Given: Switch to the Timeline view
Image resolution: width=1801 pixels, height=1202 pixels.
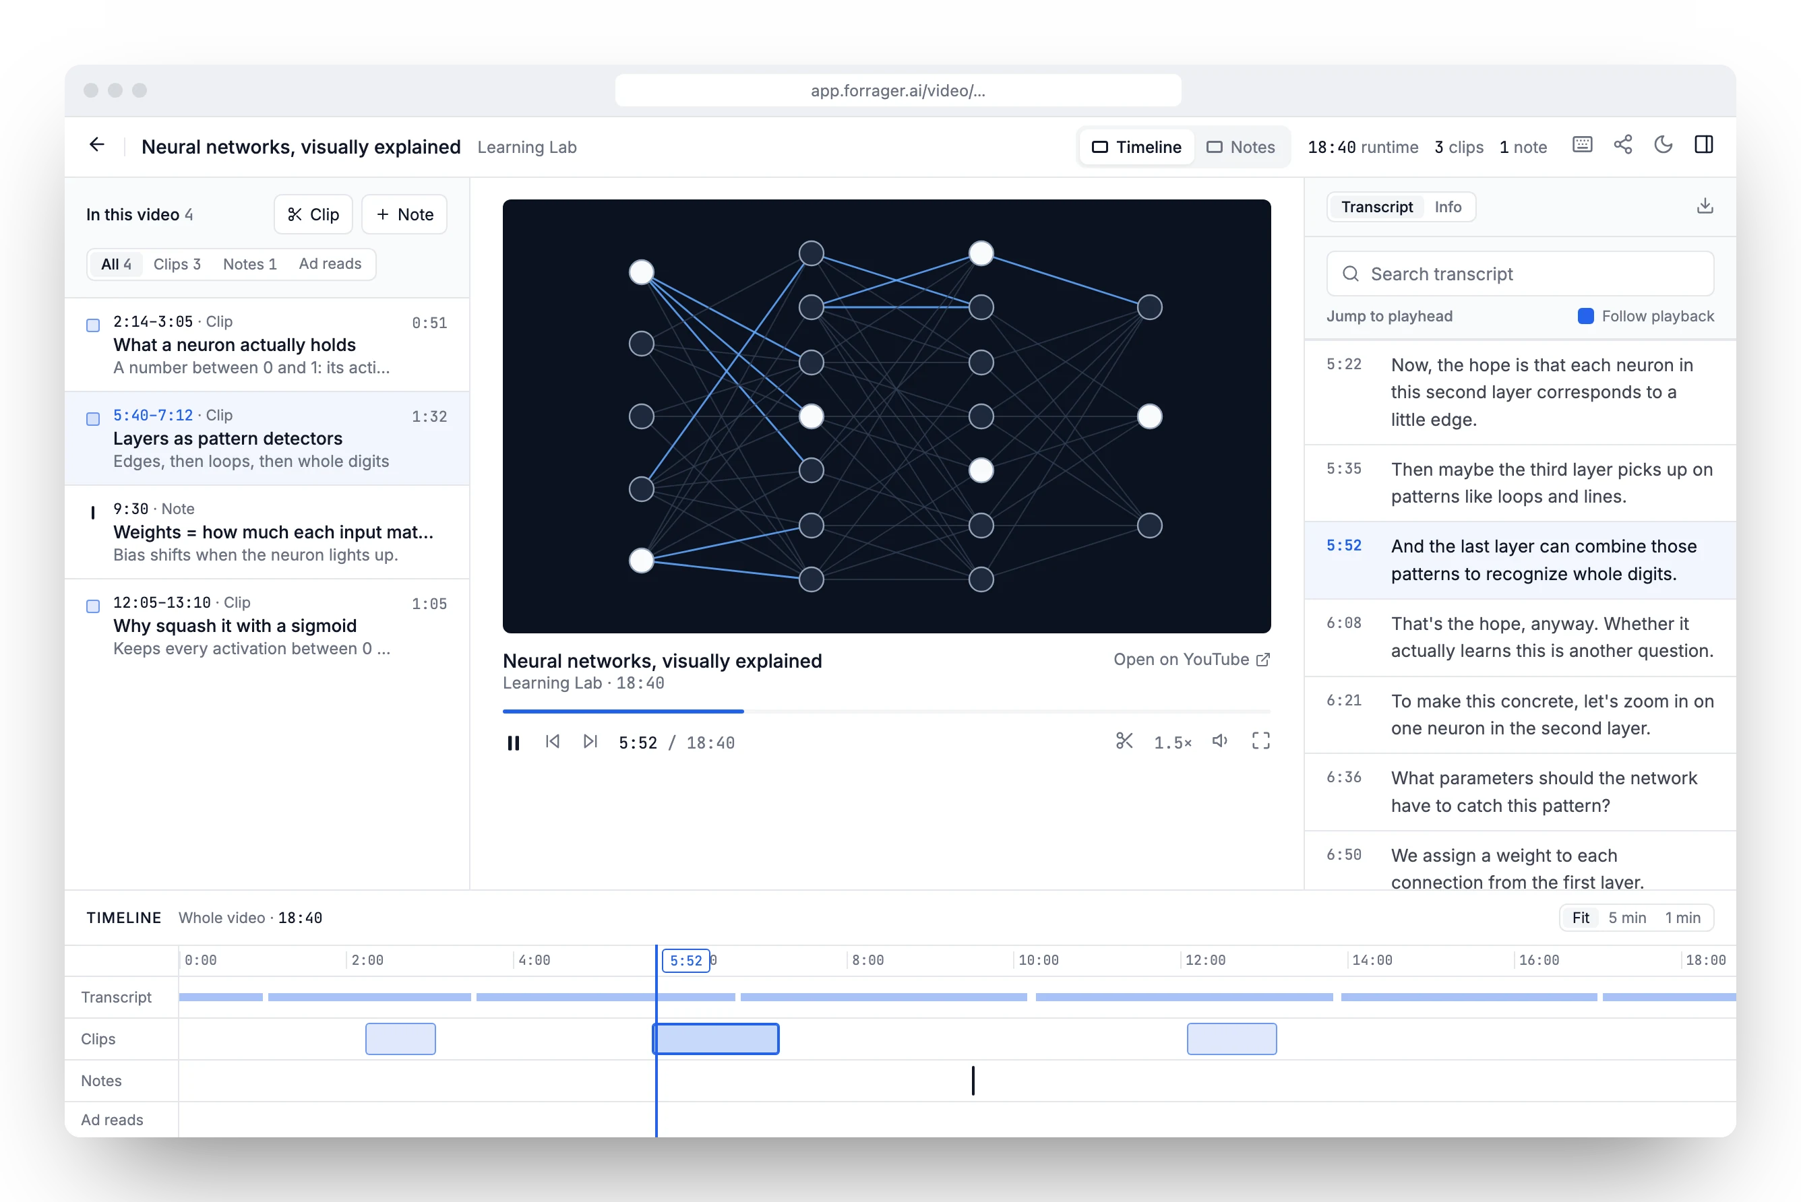Looking at the screenshot, I should point(1136,147).
